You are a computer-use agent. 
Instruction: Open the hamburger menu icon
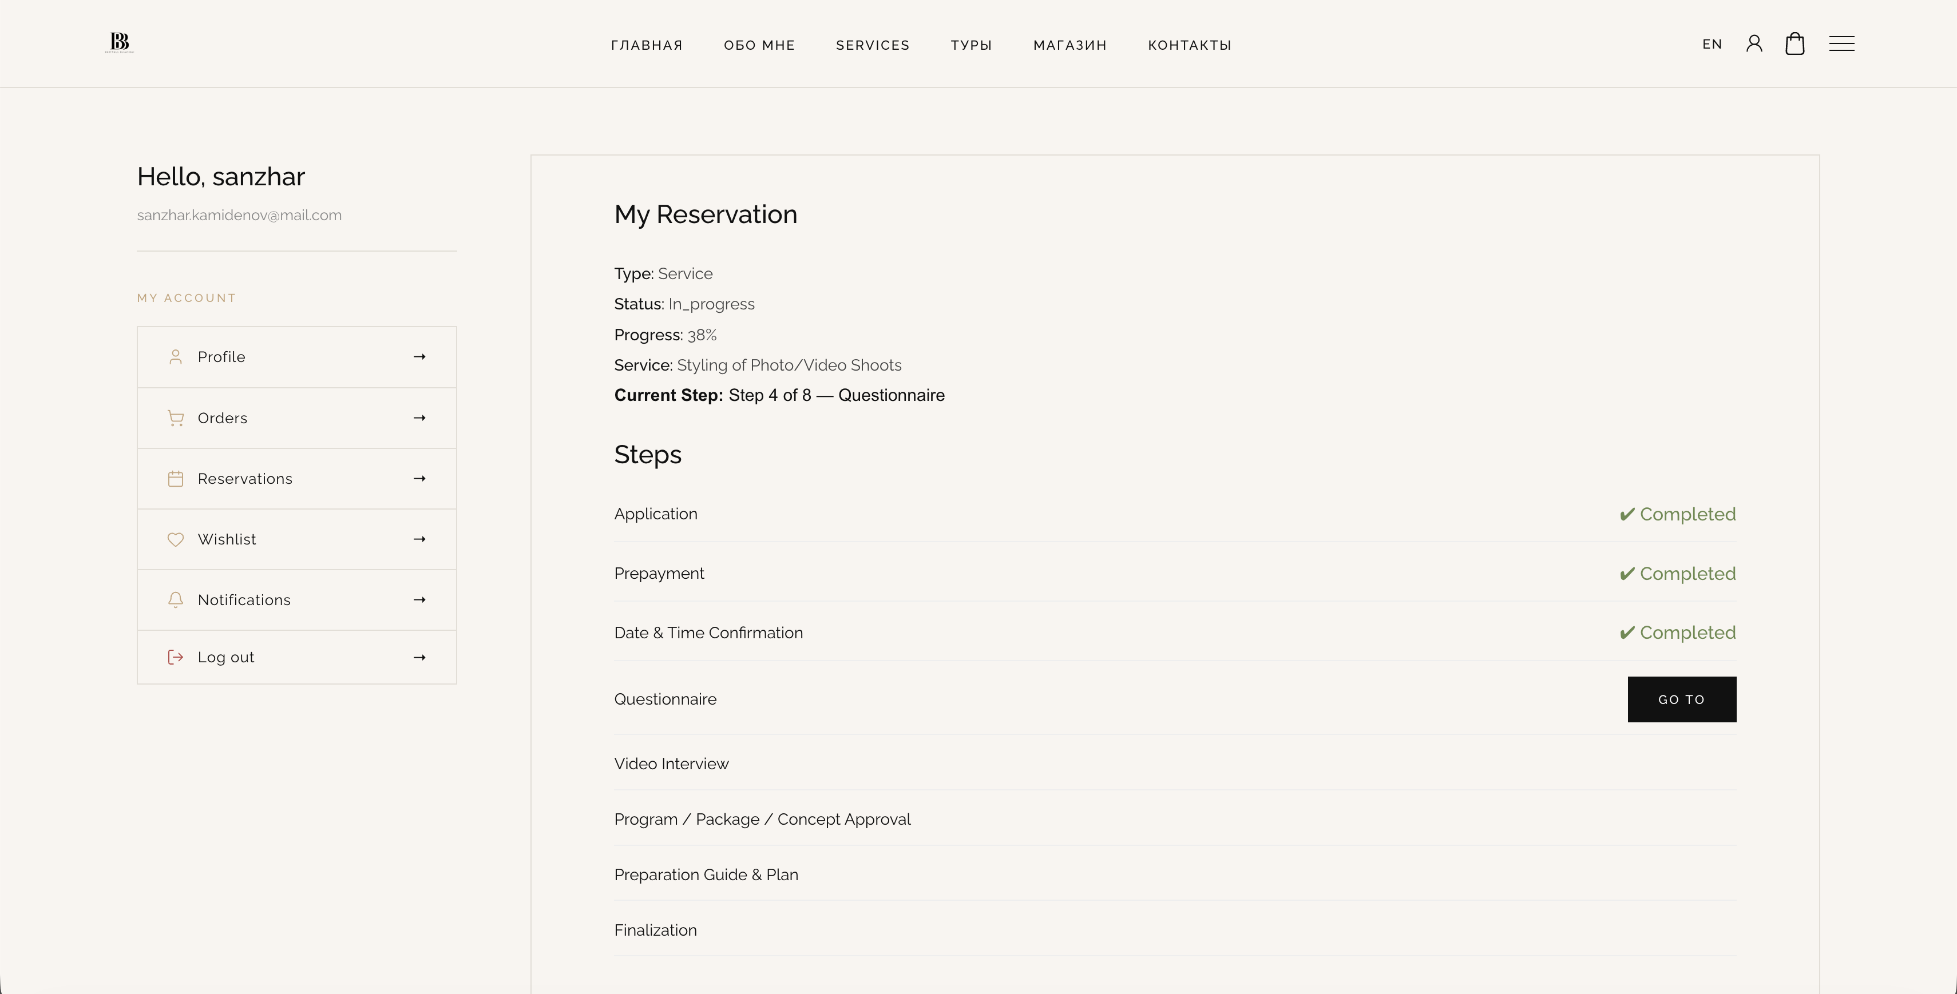point(1841,43)
